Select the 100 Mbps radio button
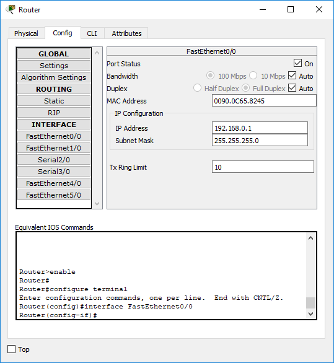 [x=210, y=76]
